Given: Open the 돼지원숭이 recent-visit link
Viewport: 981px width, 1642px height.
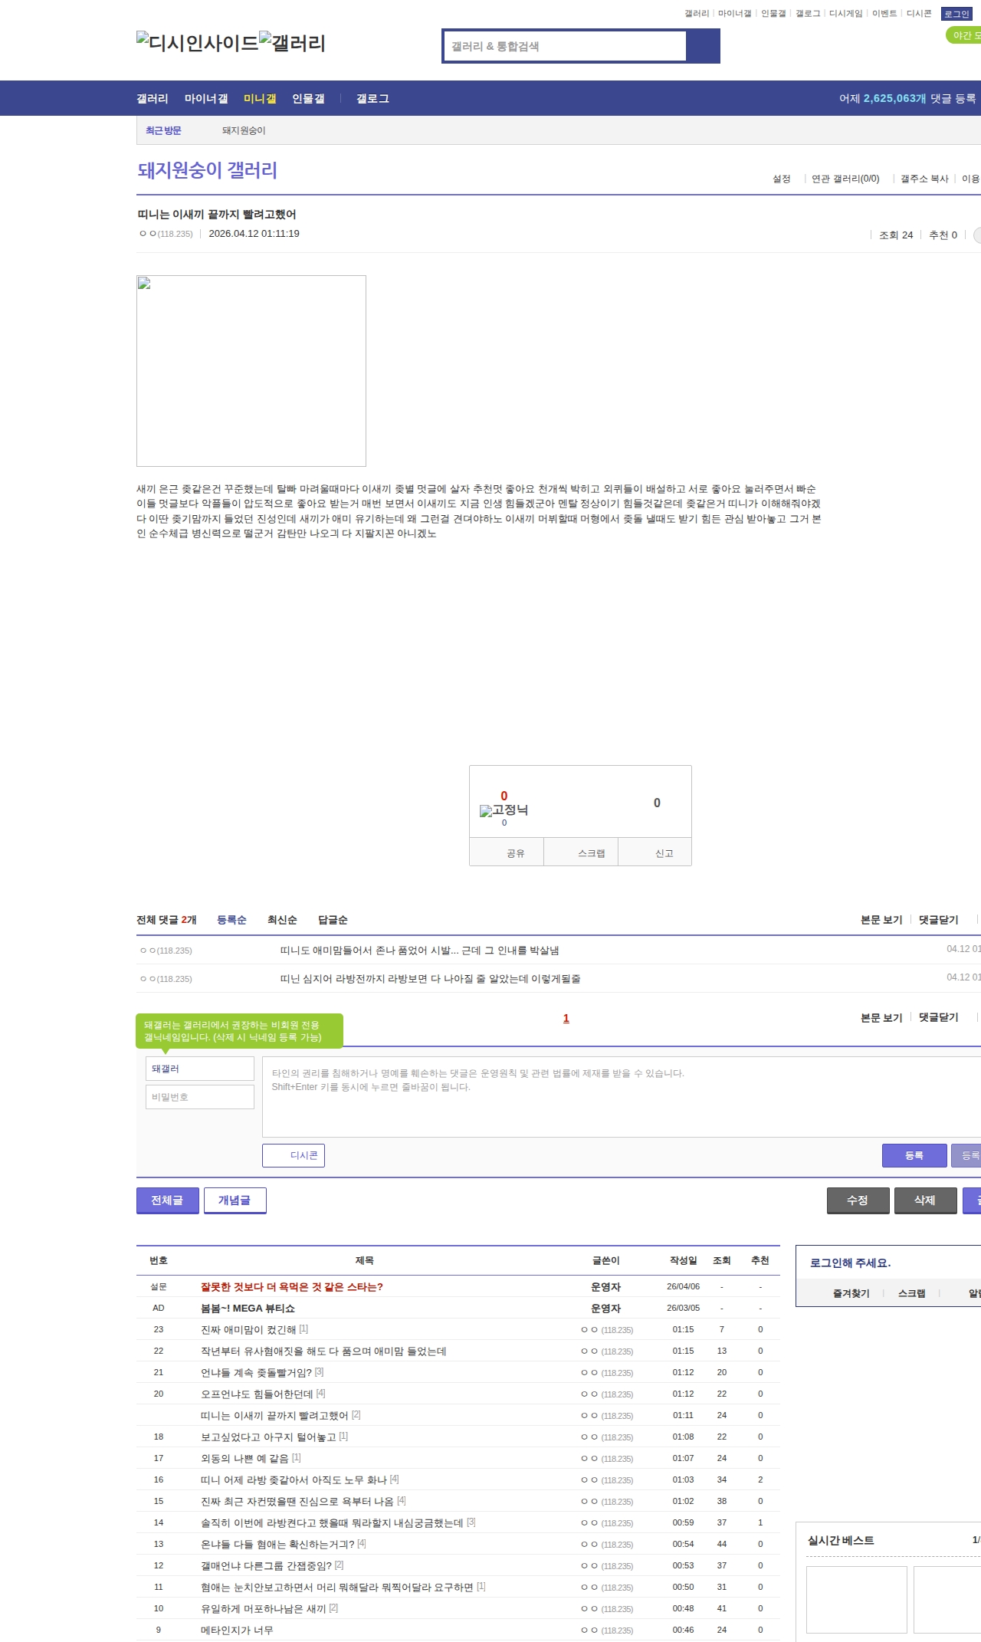Looking at the screenshot, I should pyautogui.click(x=244, y=130).
